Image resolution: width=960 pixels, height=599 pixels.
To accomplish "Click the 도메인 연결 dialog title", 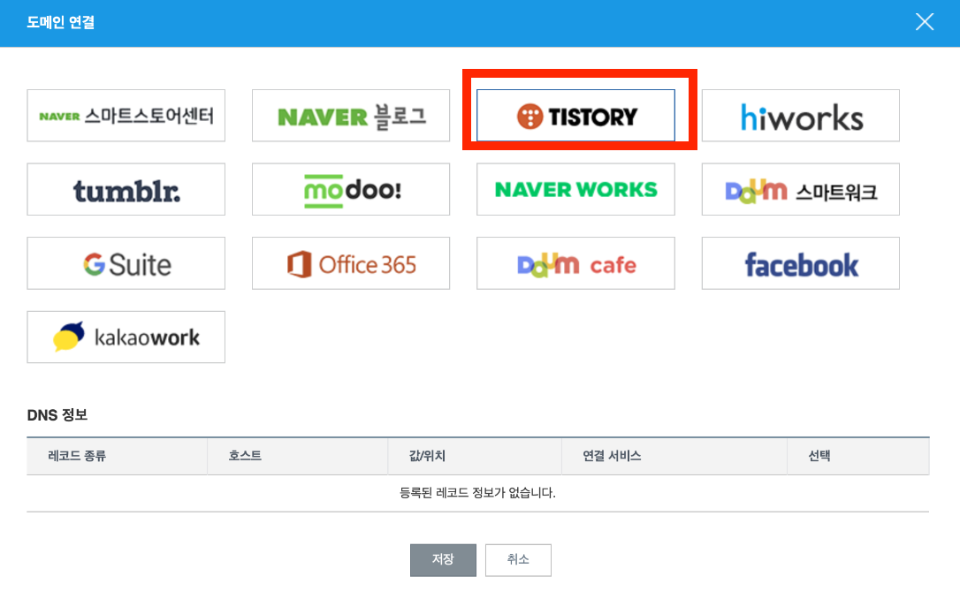I will 61,23.
